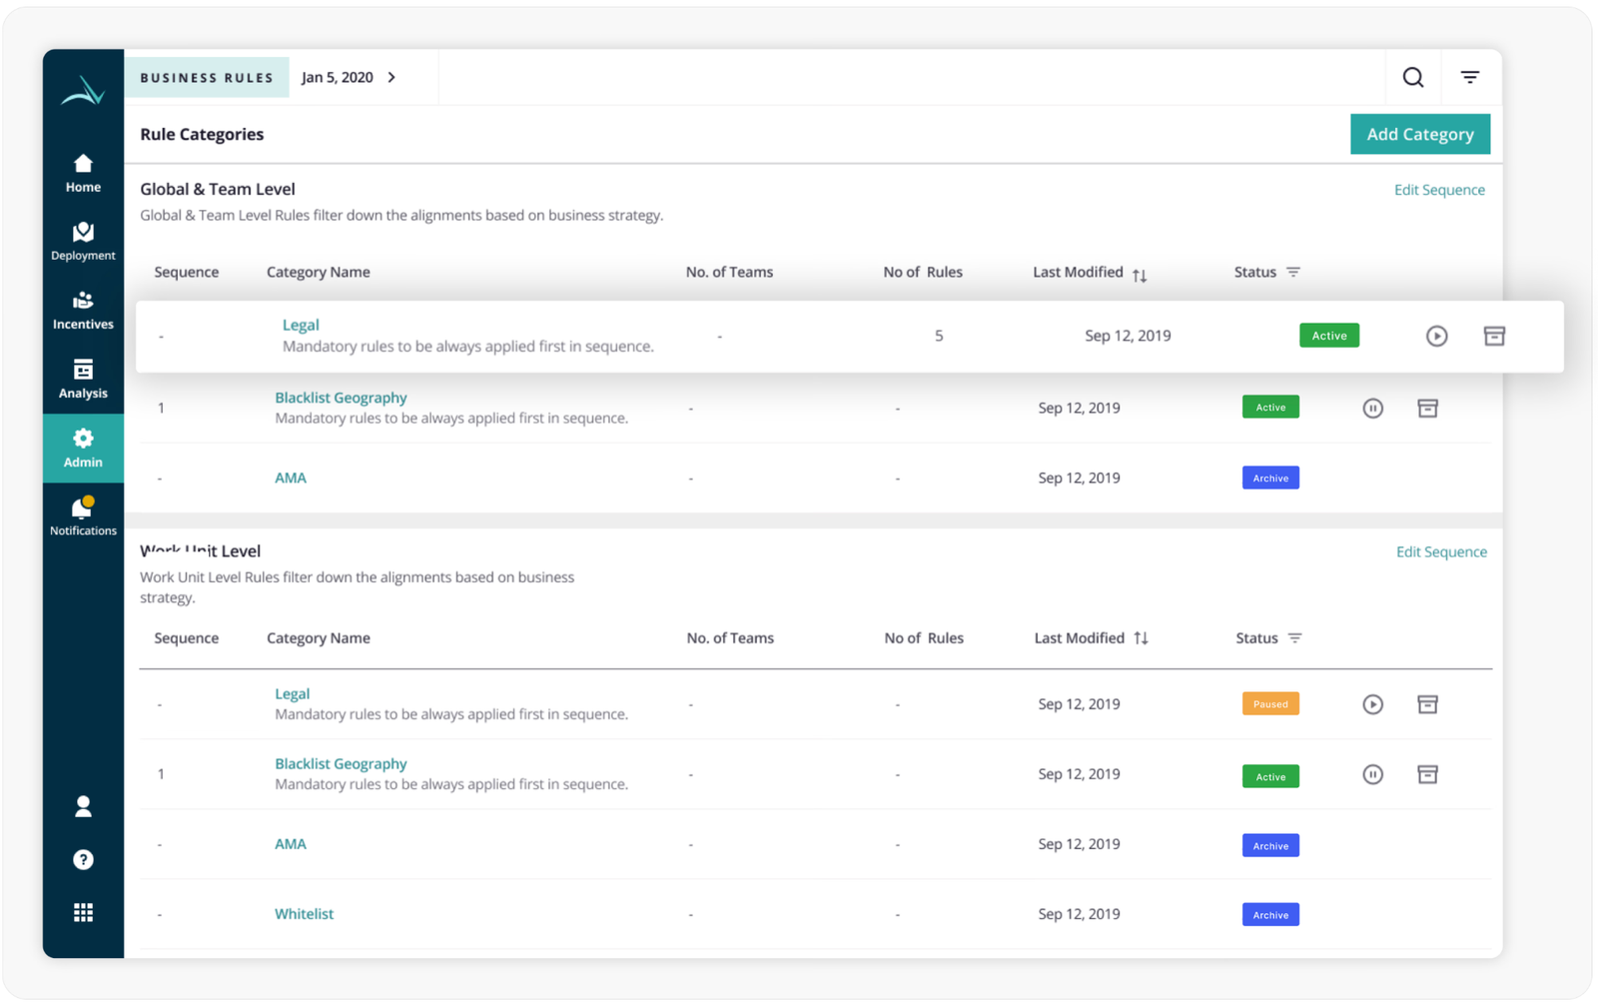
Task: Archive Blacklist Geography in Global & Team Level
Action: click(1428, 408)
